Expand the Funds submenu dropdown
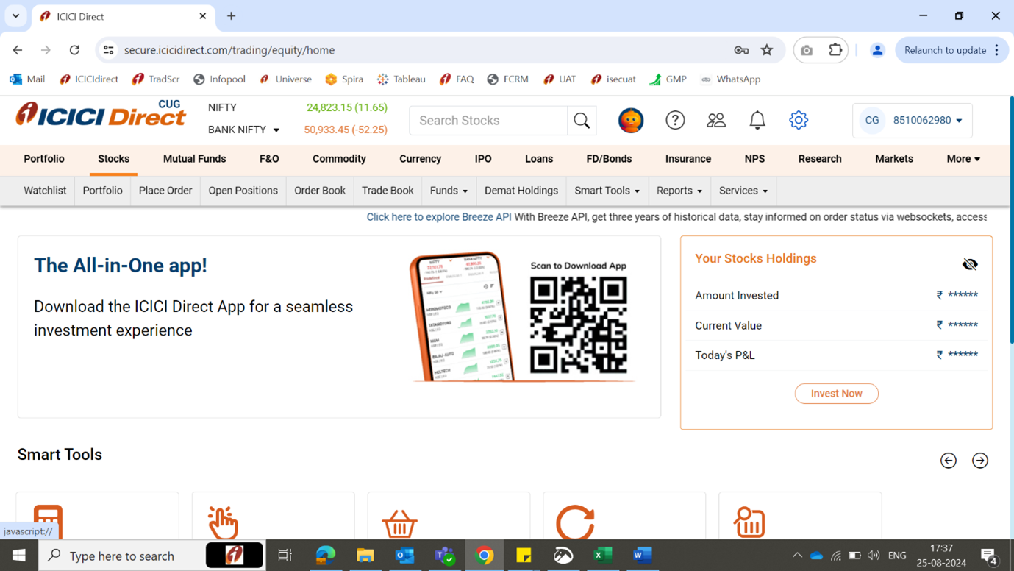Viewport: 1014px width, 571px height. pyautogui.click(x=449, y=191)
